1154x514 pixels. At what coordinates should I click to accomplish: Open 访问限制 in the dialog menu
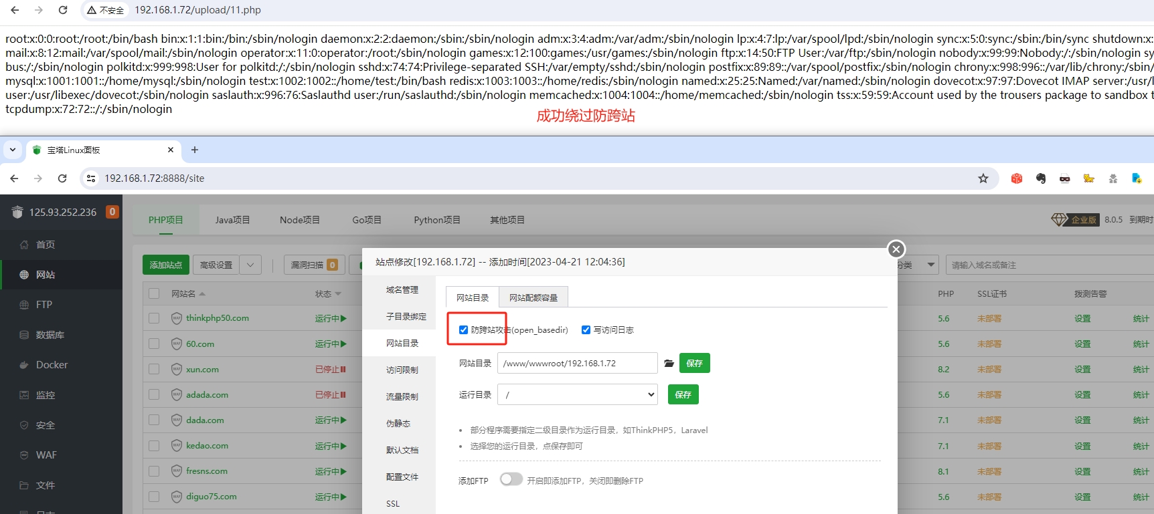click(x=402, y=370)
